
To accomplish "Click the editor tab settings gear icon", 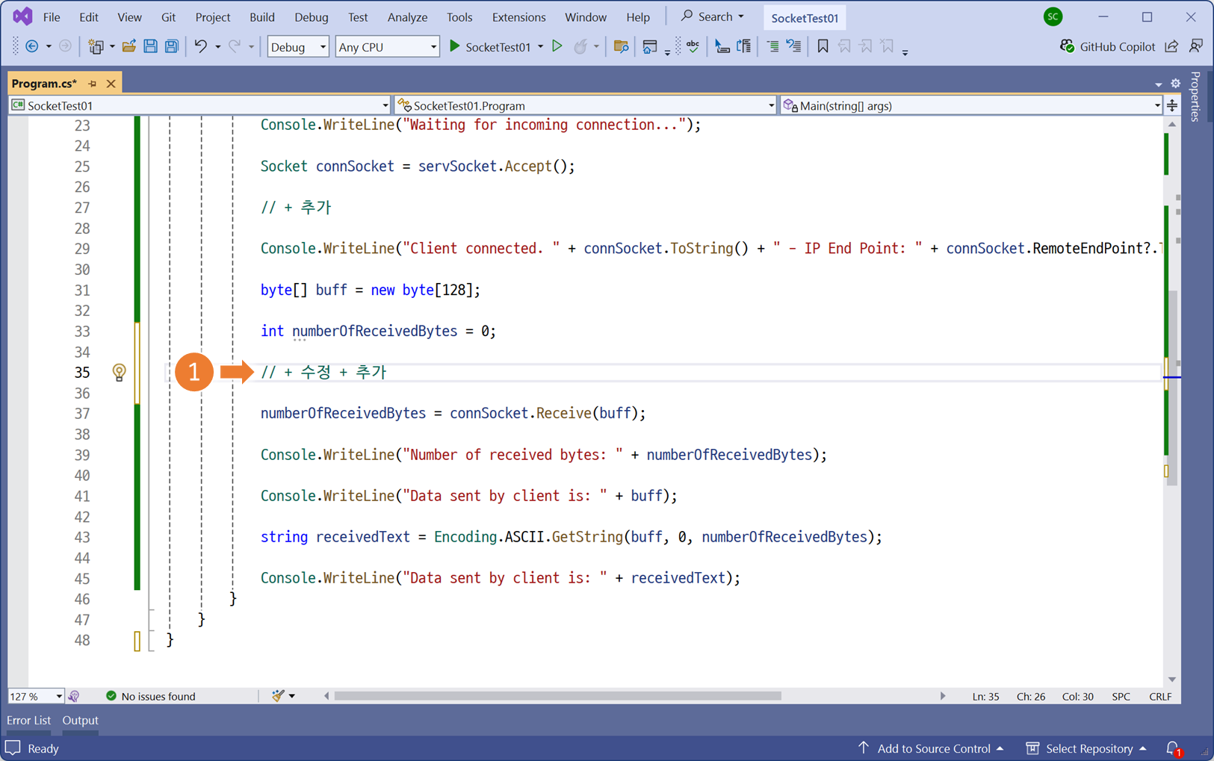I will pos(1175,84).
